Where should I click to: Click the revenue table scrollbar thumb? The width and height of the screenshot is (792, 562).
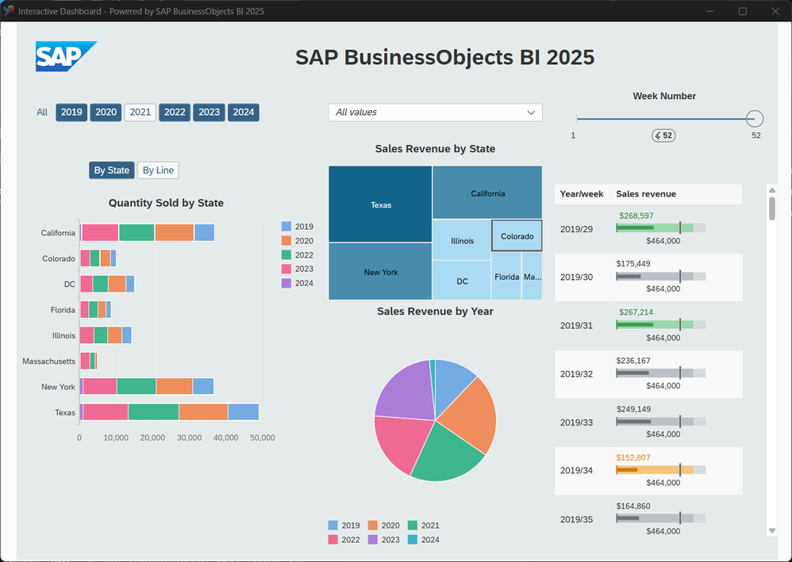click(x=772, y=208)
